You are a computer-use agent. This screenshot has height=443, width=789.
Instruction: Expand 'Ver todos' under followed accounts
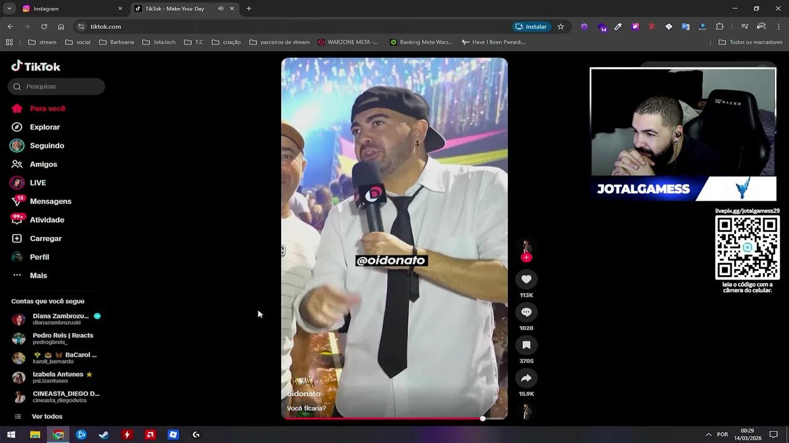47,416
